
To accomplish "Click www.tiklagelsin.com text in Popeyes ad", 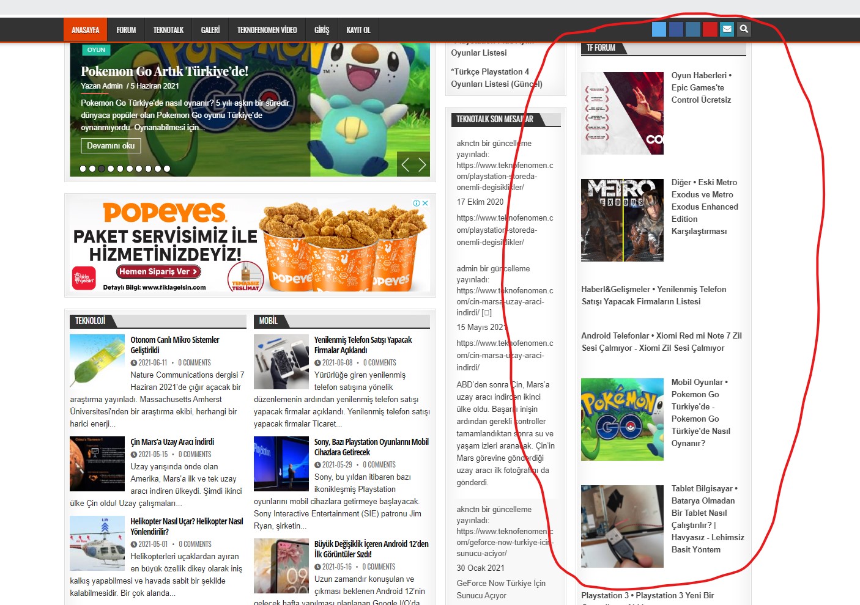I will pyautogui.click(x=174, y=287).
